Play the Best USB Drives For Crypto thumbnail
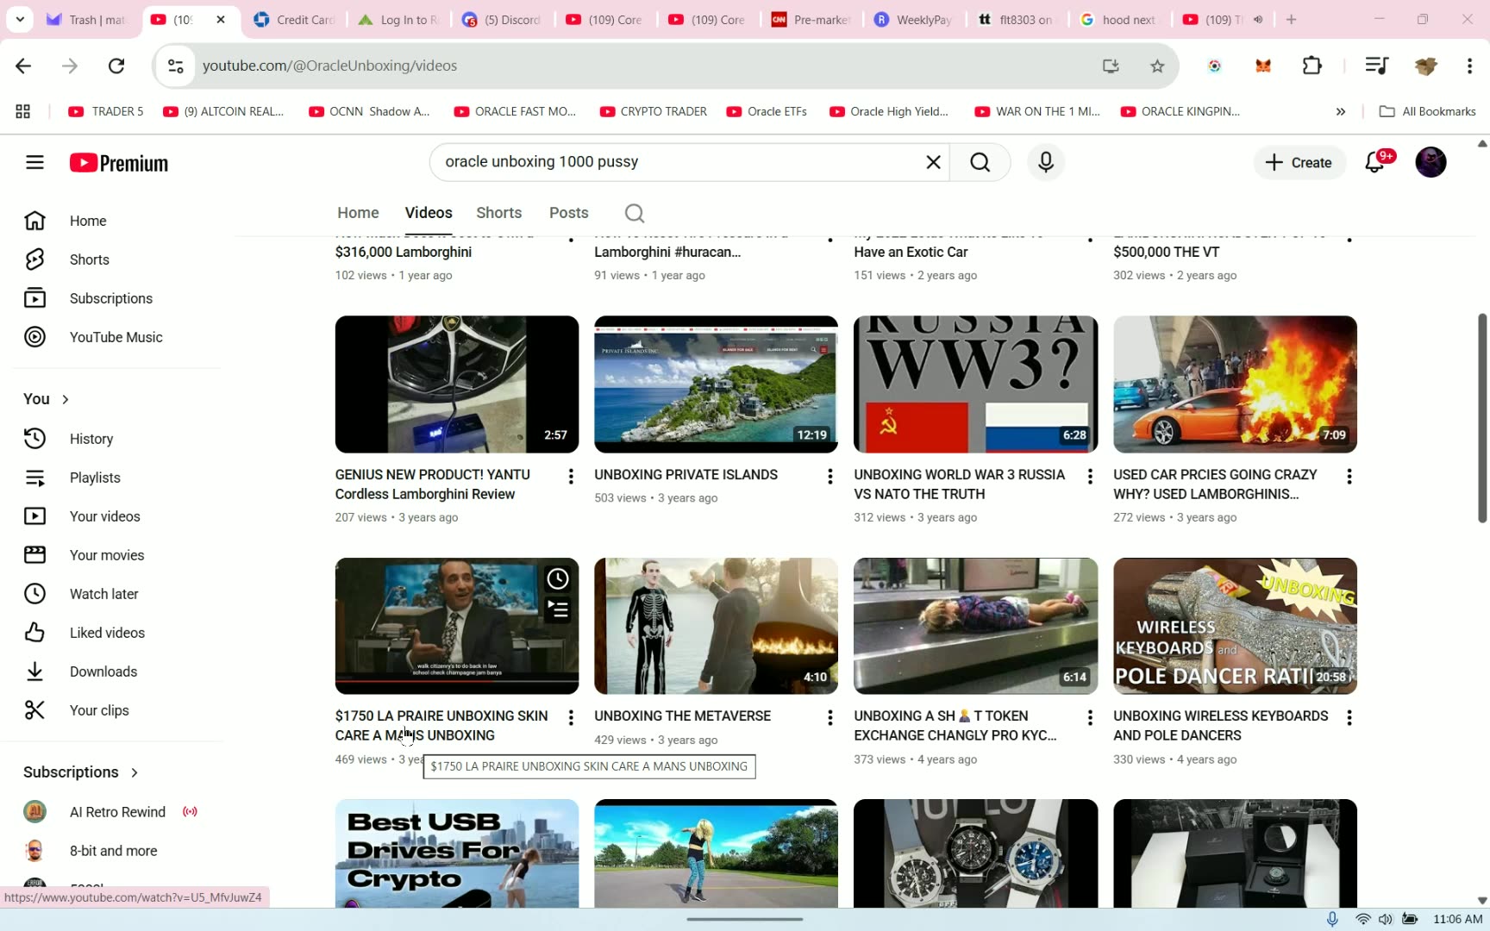Screen dimensions: 1490x931 (x=457, y=853)
